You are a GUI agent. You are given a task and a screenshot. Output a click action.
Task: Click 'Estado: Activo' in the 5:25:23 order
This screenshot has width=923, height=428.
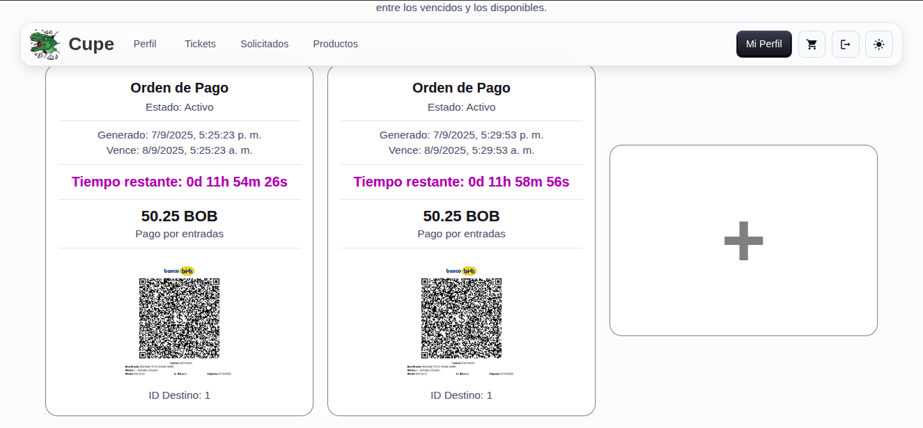(180, 107)
